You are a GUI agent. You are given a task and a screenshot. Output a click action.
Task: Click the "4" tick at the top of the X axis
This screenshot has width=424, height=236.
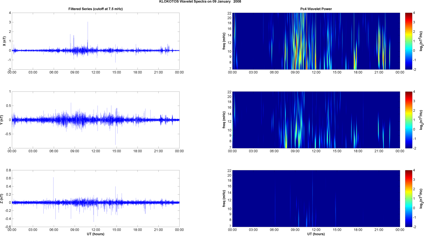click(x=10, y=13)
